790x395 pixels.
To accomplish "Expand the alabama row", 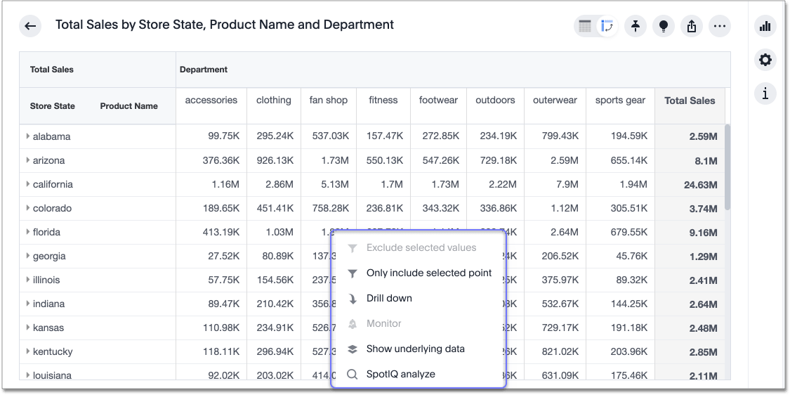I will pyautogui.click(x=28, y=136).
